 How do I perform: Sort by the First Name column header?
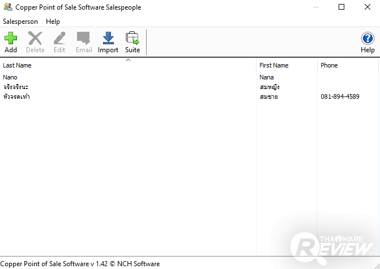pyautogui.click(x=287, y=65)
